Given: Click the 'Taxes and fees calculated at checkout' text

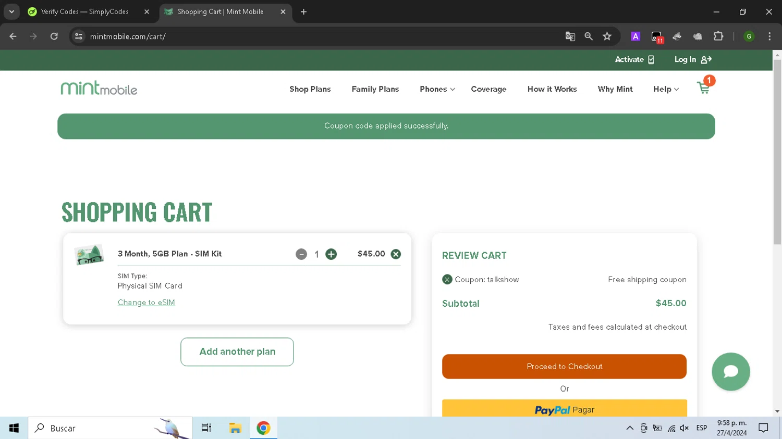Looking at the screenshot, I should pos(617,327).
